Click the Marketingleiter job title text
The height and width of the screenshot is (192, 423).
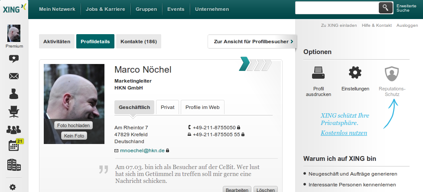coord(133,81)
